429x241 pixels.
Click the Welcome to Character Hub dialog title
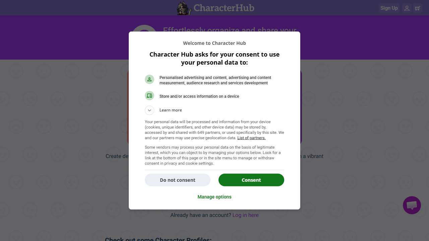[x=214, y=43]
